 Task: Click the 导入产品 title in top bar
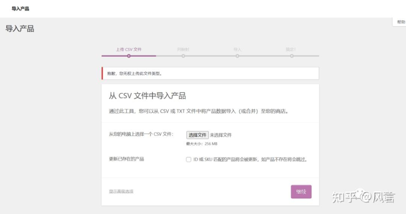pos(20,9)
